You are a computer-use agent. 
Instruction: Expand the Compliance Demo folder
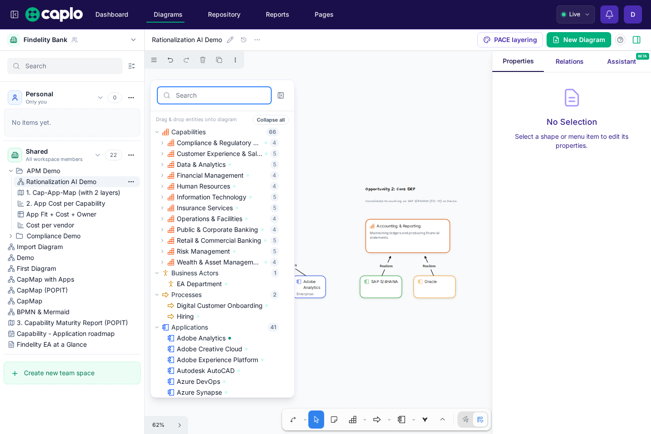(11, 236)
